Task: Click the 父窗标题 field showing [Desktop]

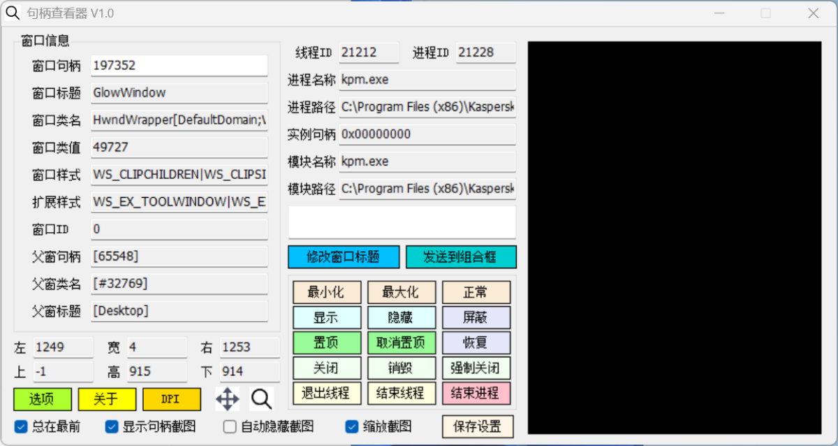Action: coord(179,311)
